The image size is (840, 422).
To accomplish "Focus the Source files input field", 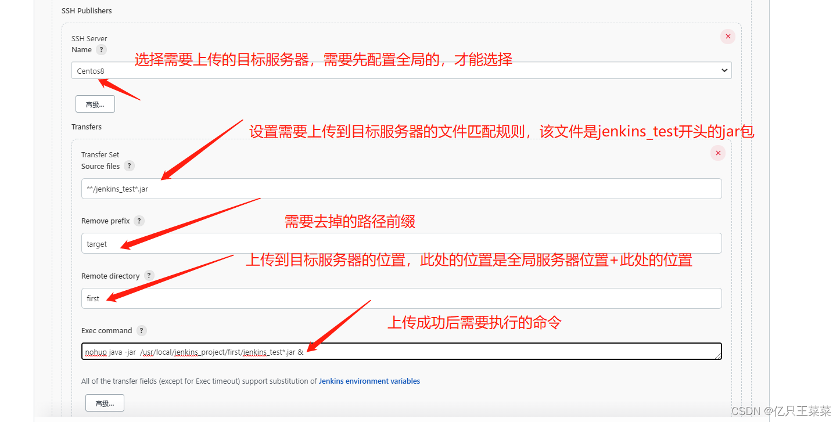I will point(401,189).
